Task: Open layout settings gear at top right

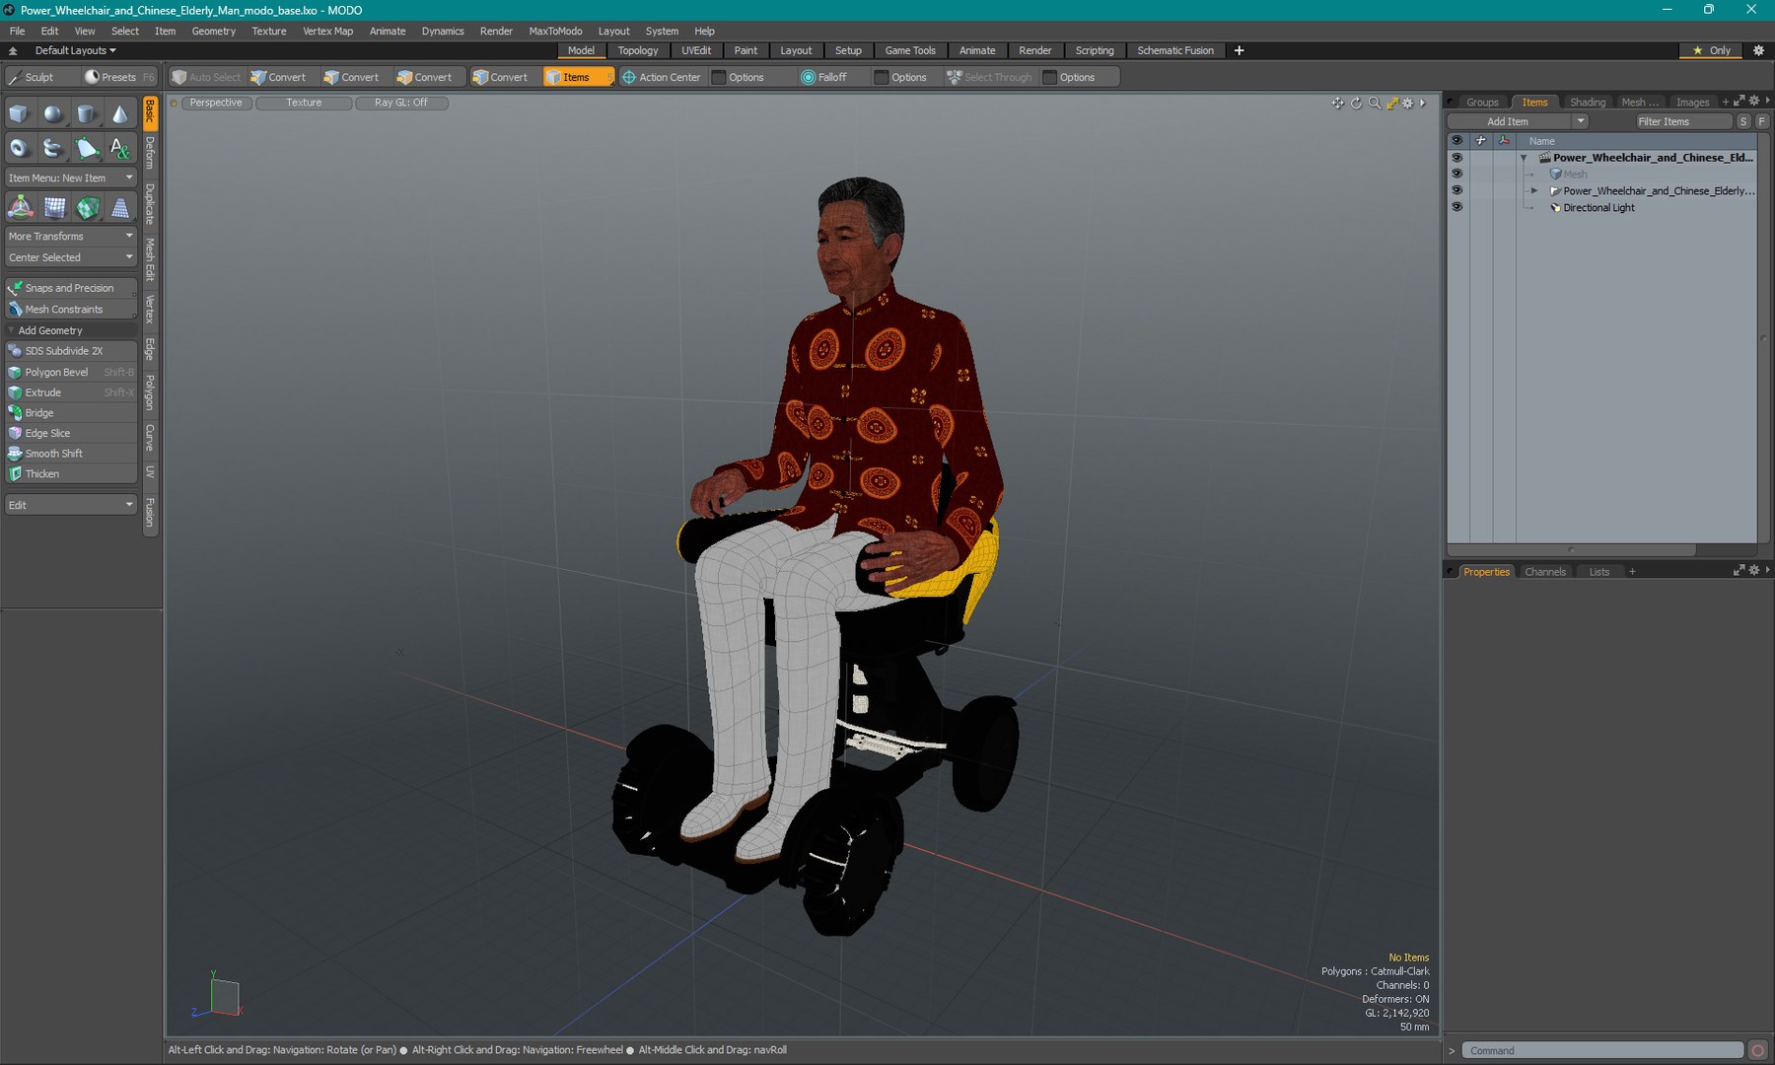Action: [x=1758, y=50]
